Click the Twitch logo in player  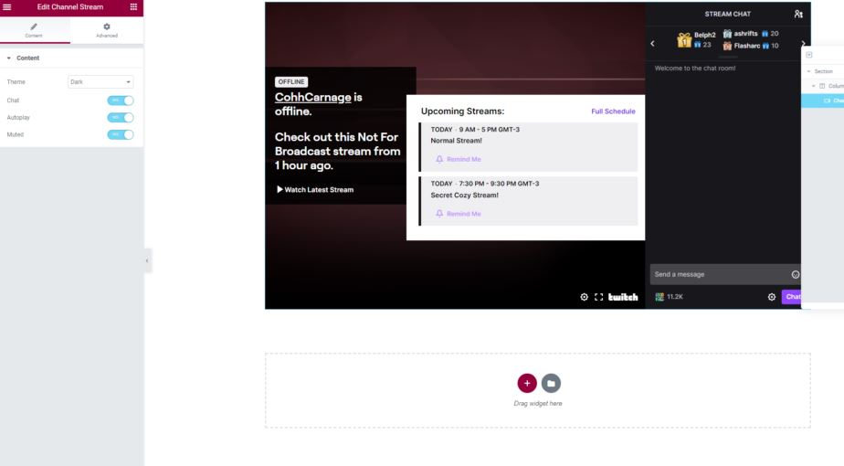623,297
